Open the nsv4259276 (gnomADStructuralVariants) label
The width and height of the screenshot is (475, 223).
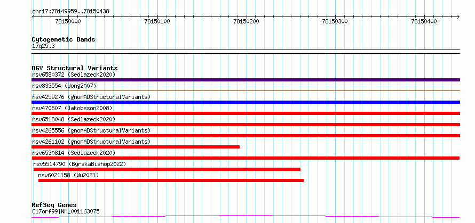coord(91,97)
